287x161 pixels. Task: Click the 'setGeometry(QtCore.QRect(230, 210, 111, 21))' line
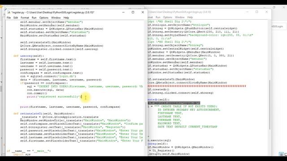tap(193, 32)
